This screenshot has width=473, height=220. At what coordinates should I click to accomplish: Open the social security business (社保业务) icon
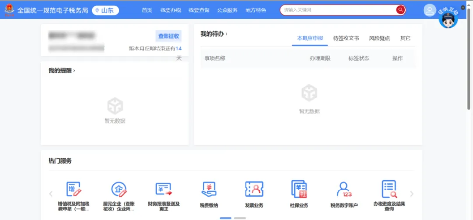[x=299, y=189]
